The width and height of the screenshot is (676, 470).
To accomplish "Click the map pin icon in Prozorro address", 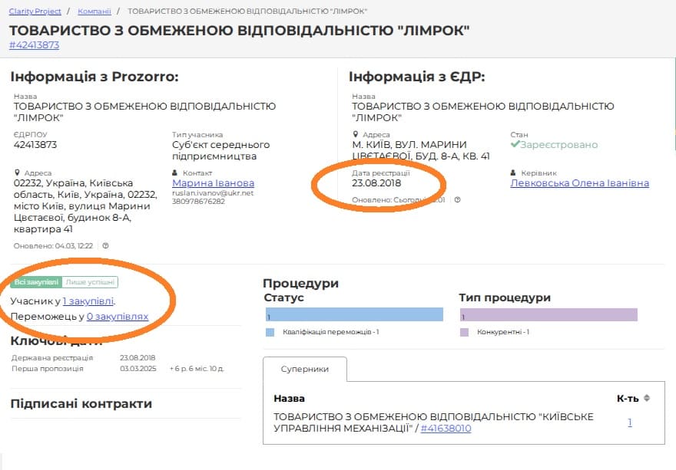I will 17,173.
